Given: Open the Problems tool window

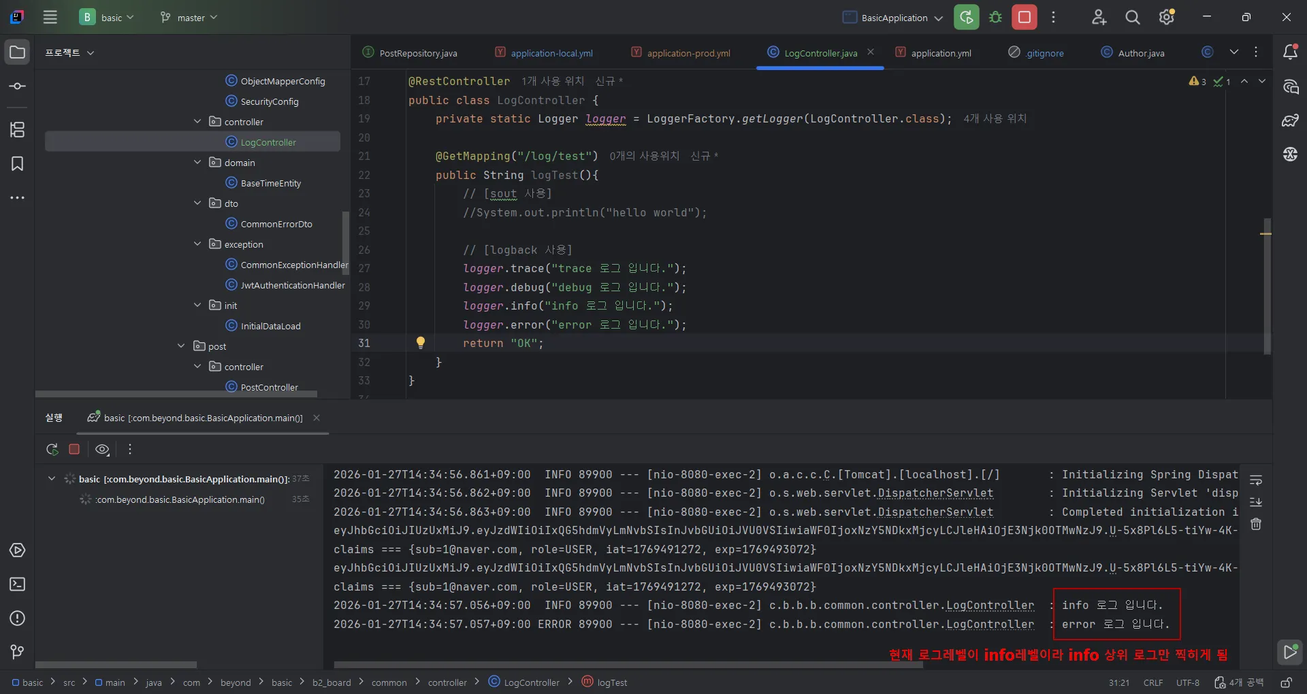Looking at the screenshot, I should coord(18,618).
